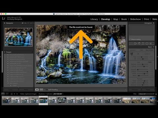Open the Filters Off dropdown
The image size is (158, 118).
coord(146,94)
